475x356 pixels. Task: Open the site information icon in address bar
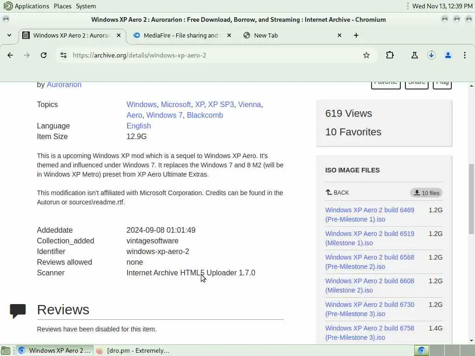click(63, 55)
